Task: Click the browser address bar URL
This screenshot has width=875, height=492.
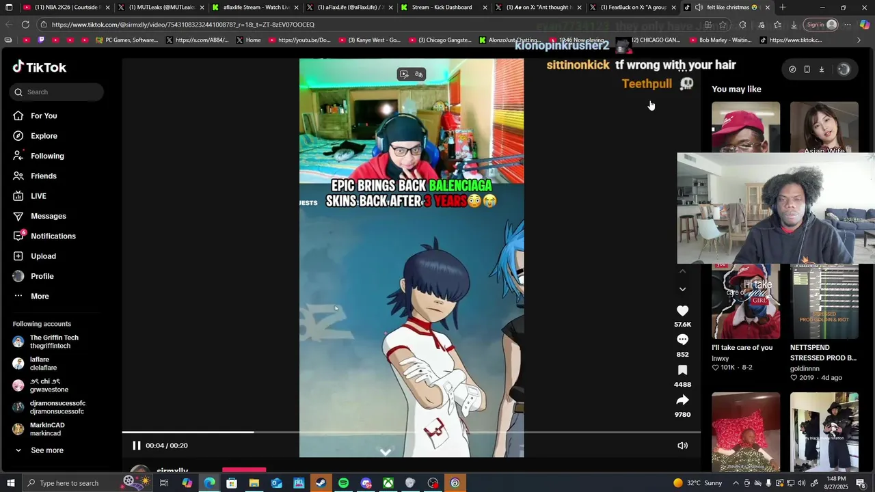Action: (x=183, y=25)
